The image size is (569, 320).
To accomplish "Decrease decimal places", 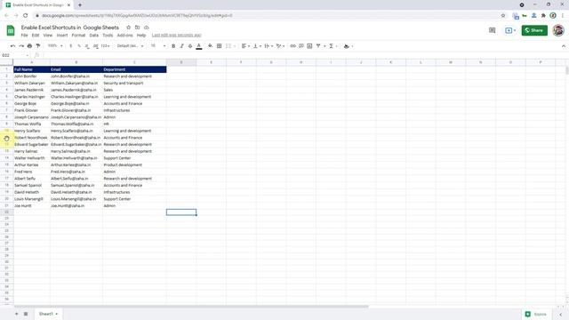I will tap(87, 46).
